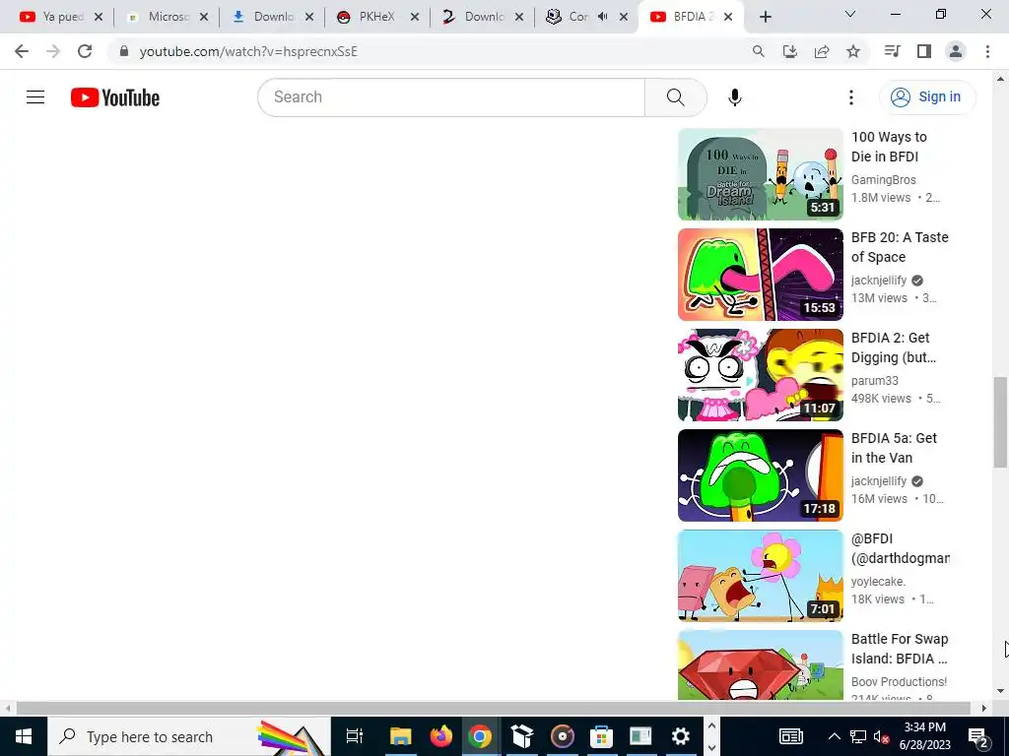
Task: Close the active BFDIA tab
Action: (x=728, y=17)
